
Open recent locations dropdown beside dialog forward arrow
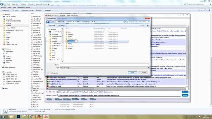[53, 22]
